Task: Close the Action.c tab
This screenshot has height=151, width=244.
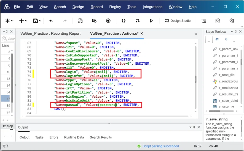Action: tap(142, 34)
